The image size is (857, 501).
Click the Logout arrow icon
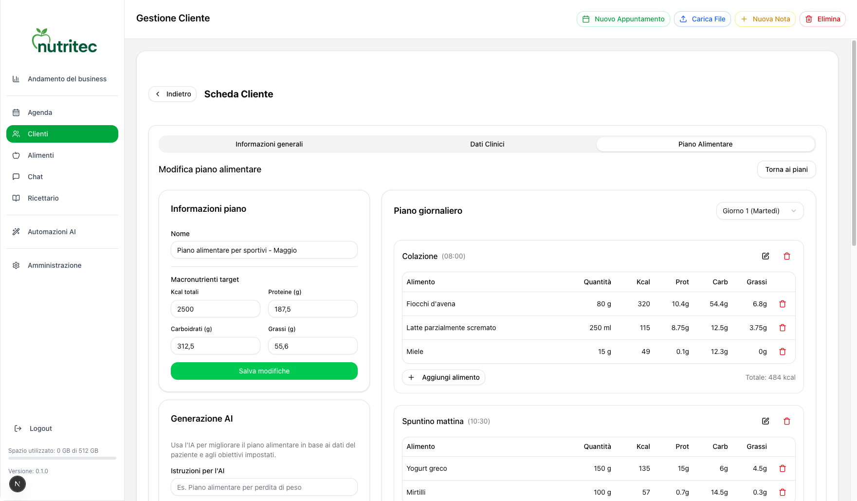[18, 428]
